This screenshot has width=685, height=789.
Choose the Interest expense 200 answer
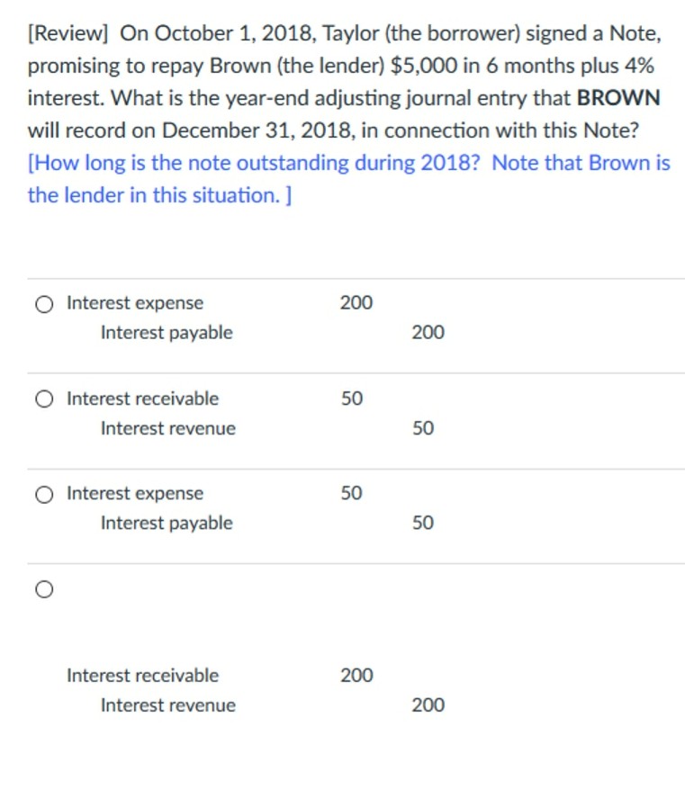pos(43,303)
